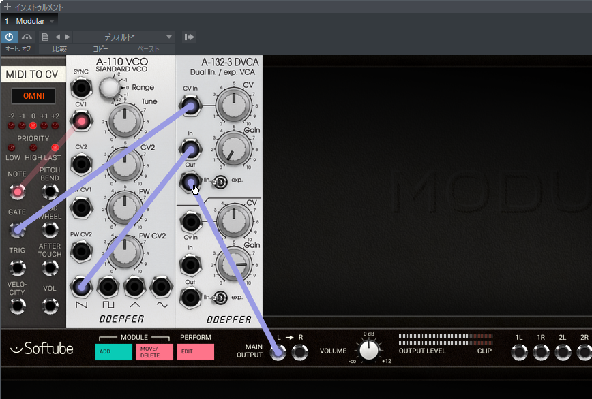Toggle the plugin power button
592x399 pixels.
(9, 37)
